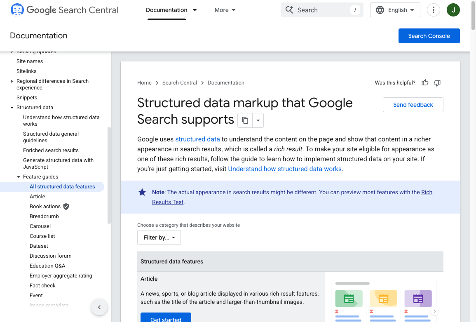Open the Filter by... category dropdown
Image resolution: width=476 pixels, height=322 pixels.
click(x=159, y=237)
